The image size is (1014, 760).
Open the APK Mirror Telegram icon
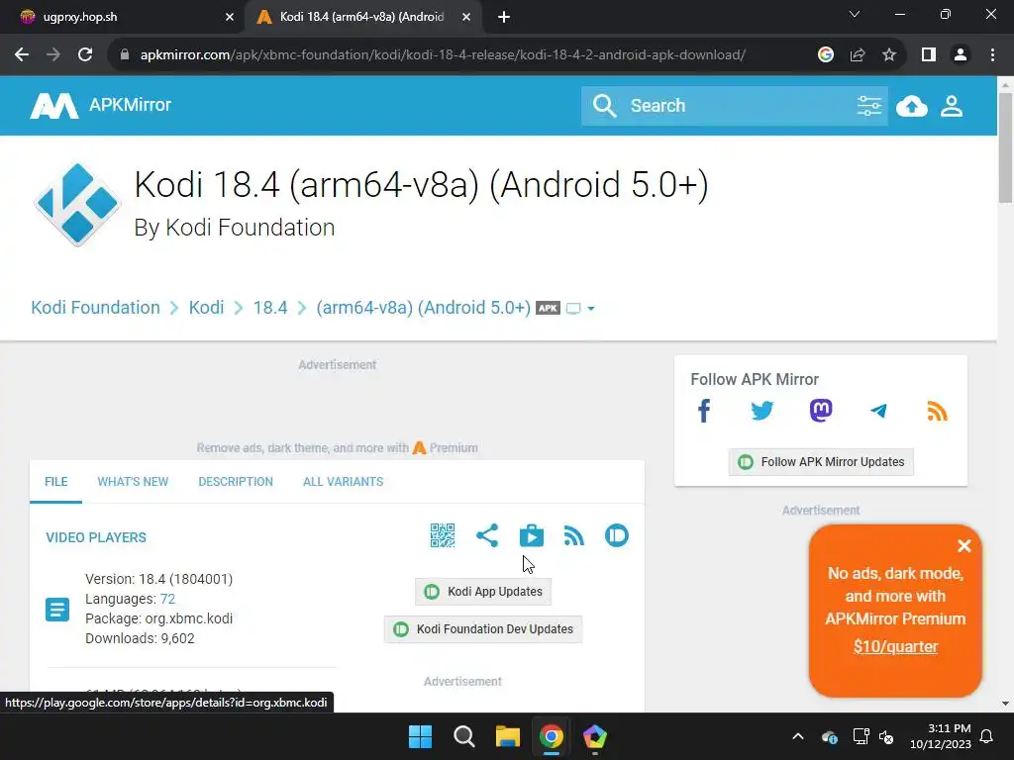(878, 411)
